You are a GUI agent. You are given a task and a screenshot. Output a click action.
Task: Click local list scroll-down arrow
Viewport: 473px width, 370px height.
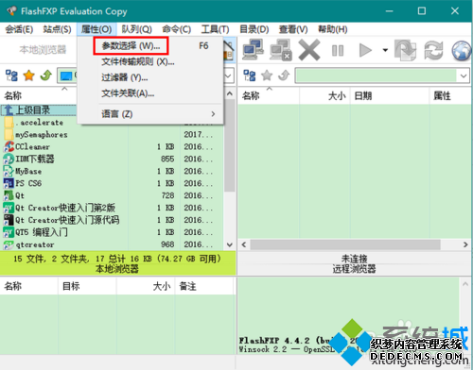click(x=230, y=244)
